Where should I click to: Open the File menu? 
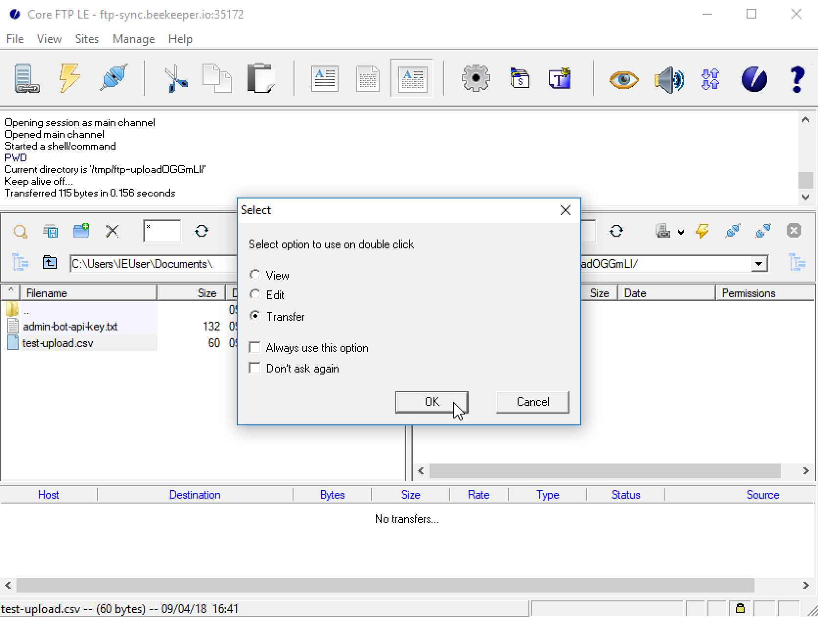pos(15,39)
